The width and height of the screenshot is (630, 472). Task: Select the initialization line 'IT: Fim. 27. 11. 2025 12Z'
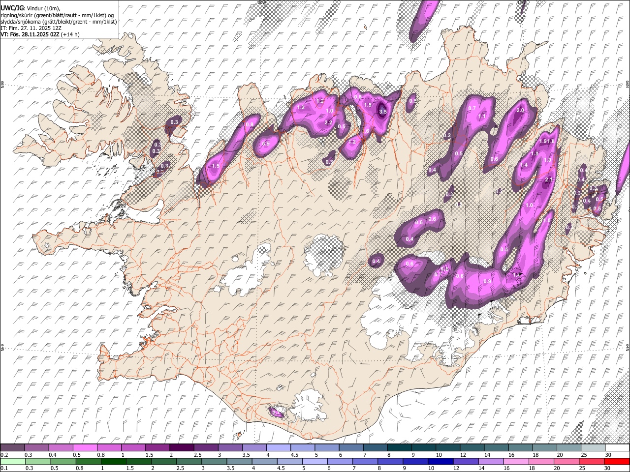31,28
